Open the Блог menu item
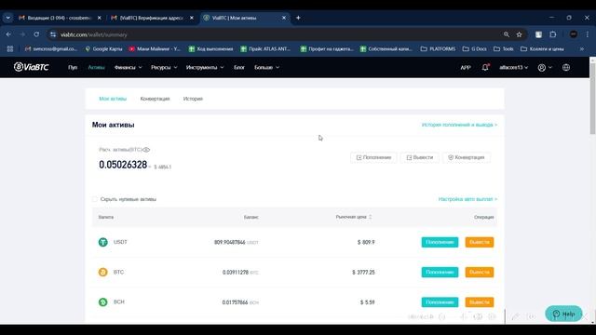 [x=239, y=67]
